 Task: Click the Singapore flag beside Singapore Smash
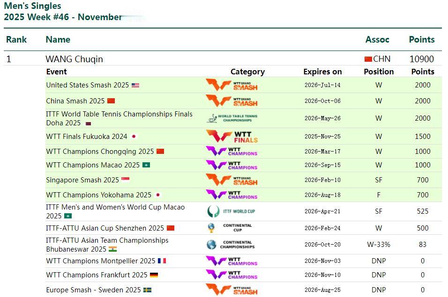126,179
